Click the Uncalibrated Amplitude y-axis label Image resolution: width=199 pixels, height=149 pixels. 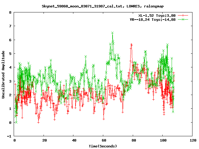tap(3, 74)
